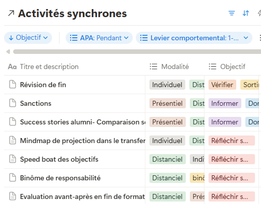Open the Levier comportemental filter dropdown
261x204 pixels.
194,38
